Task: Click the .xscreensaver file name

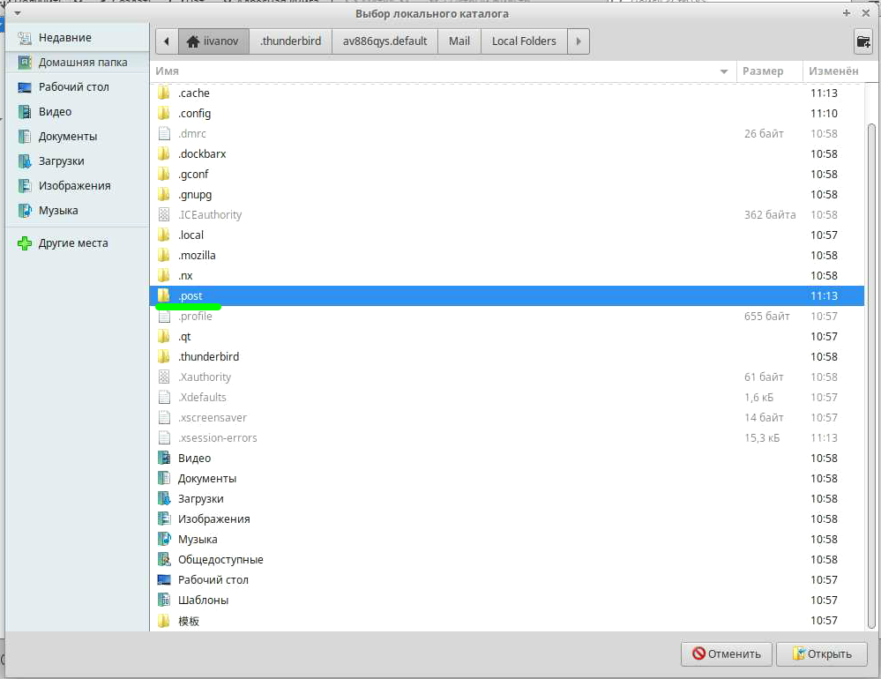Action: click(213, 417)
